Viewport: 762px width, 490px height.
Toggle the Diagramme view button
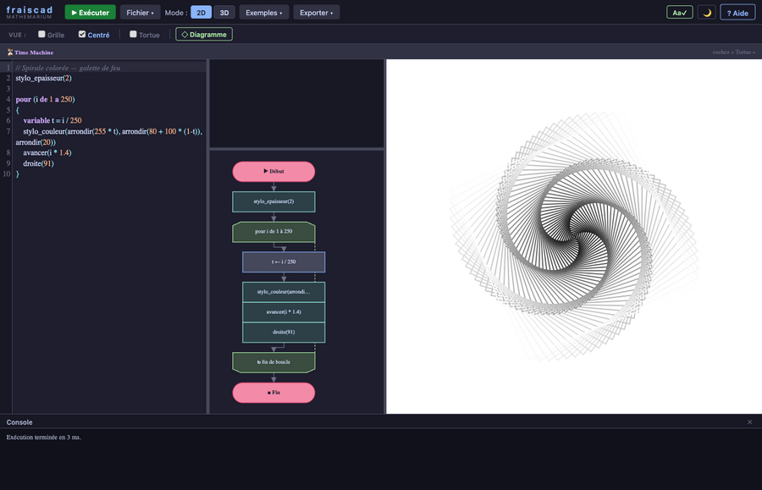[204, 35]
